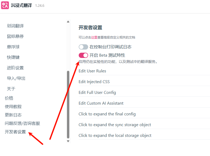Open the 快捷键 settings page

pyautogui.click(x=13, y=57)
